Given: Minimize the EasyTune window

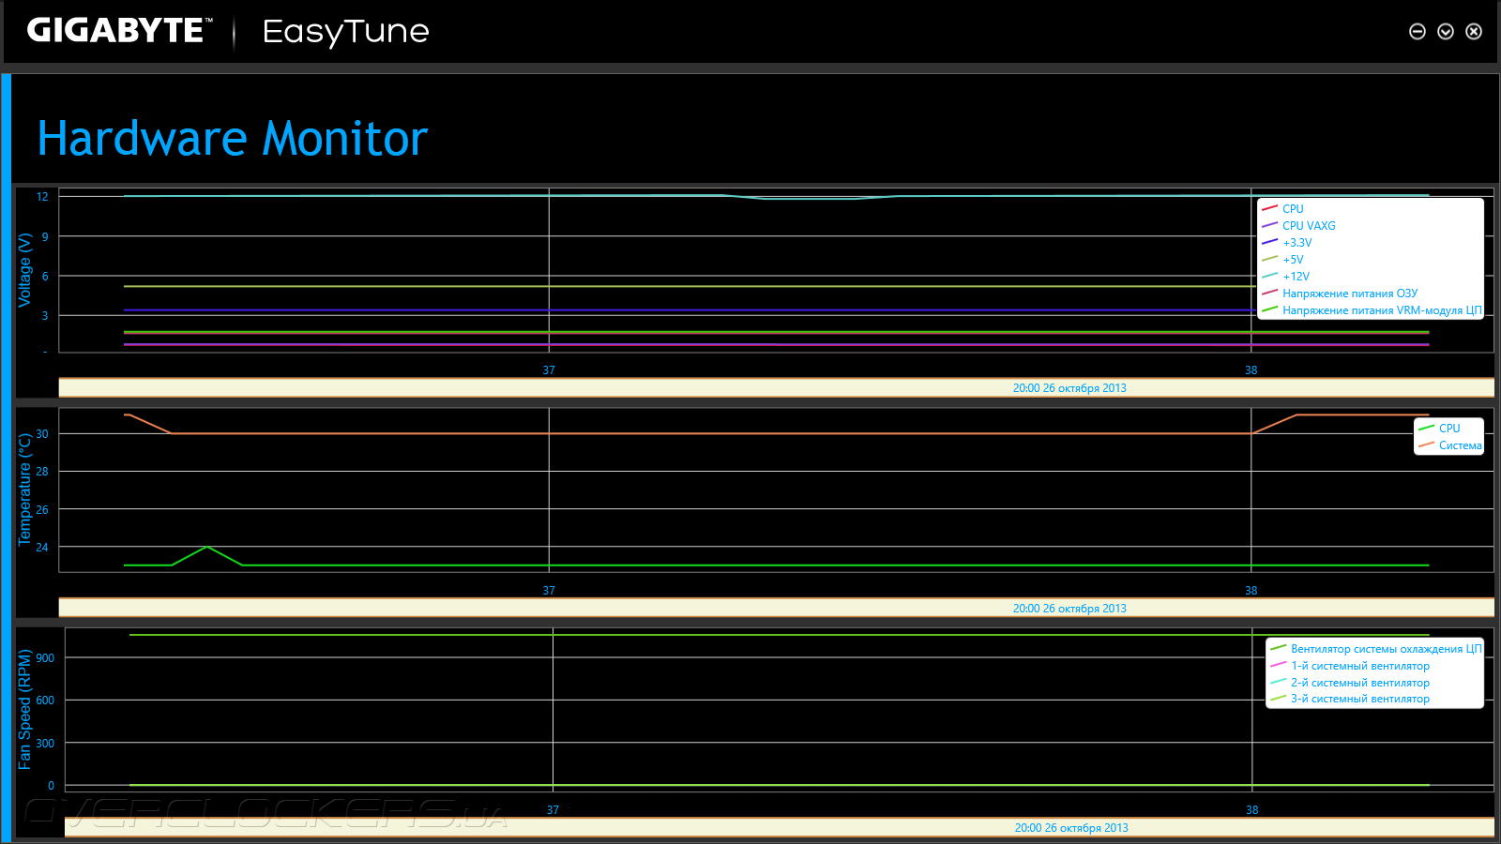Looking at the screenshot, I should tap(1418, 32).
